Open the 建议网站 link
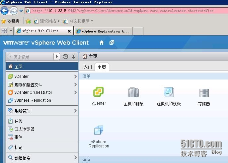 pos(45,21)
